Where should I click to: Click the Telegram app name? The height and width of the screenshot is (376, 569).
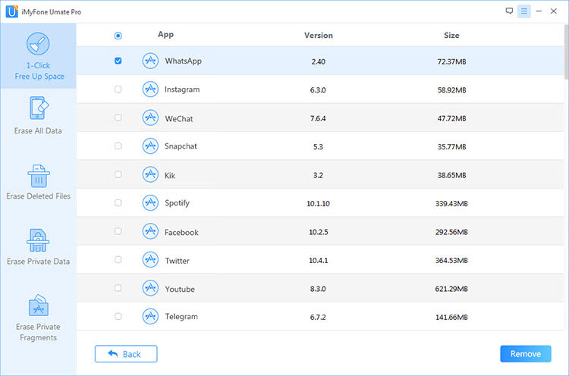click(x=181, y=317)
